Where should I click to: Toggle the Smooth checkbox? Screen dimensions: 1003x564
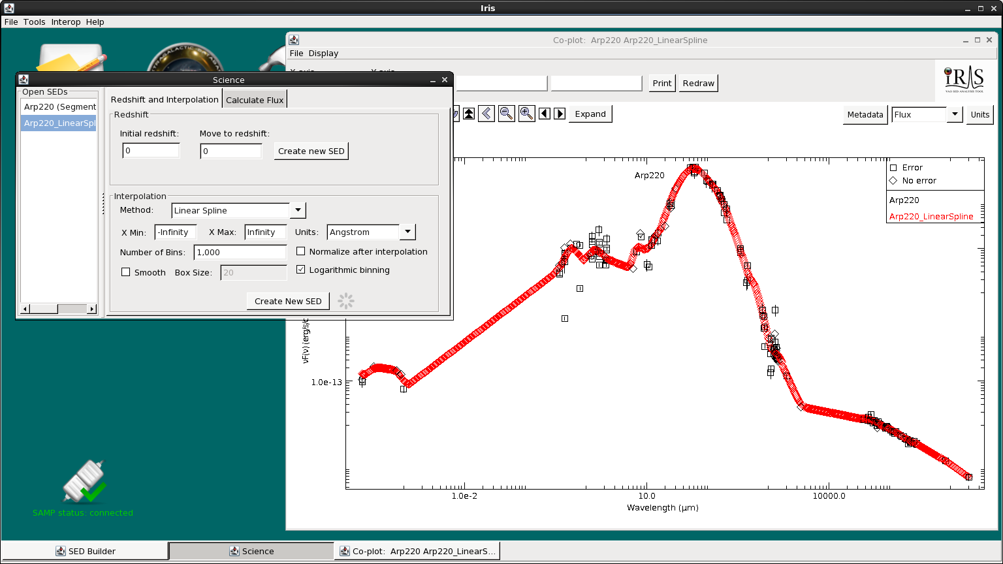pyautogui.click(x=126, y=272)
